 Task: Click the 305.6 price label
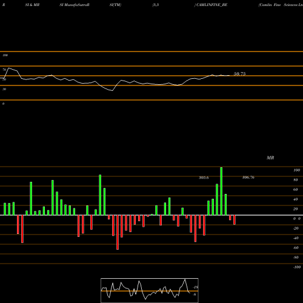coord(204,178)
